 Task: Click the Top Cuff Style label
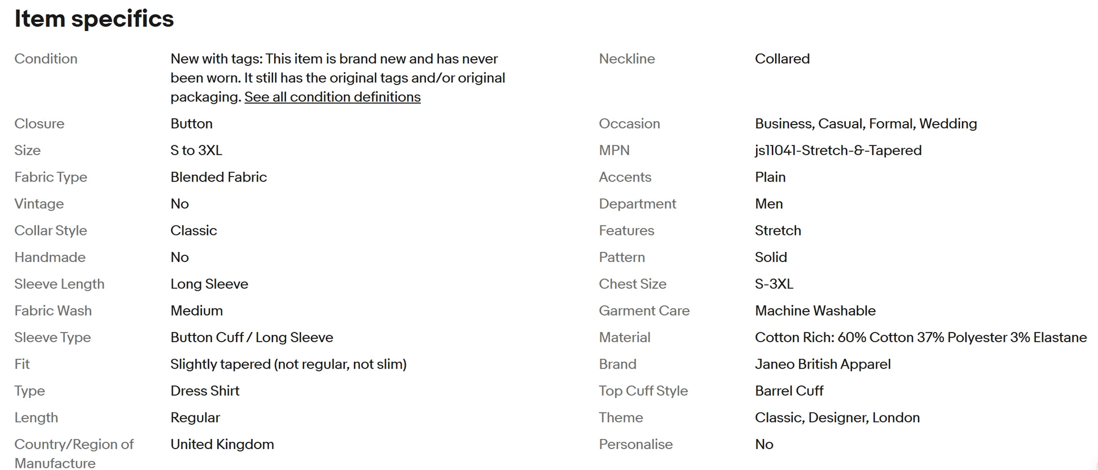click(x=643, y=391)
